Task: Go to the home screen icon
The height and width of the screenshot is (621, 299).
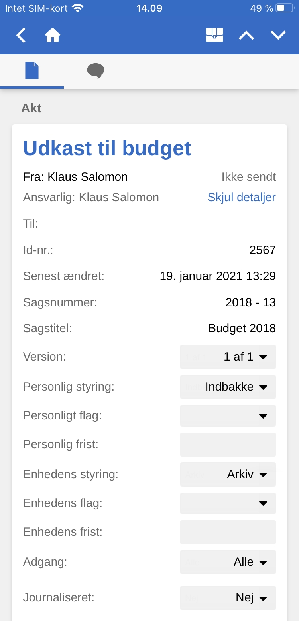Action: tap(53, 35)
